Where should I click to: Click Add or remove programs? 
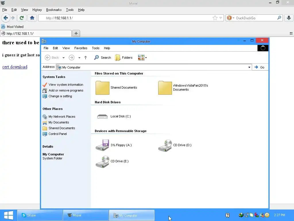pyautogui.click(x=63, y=91)
